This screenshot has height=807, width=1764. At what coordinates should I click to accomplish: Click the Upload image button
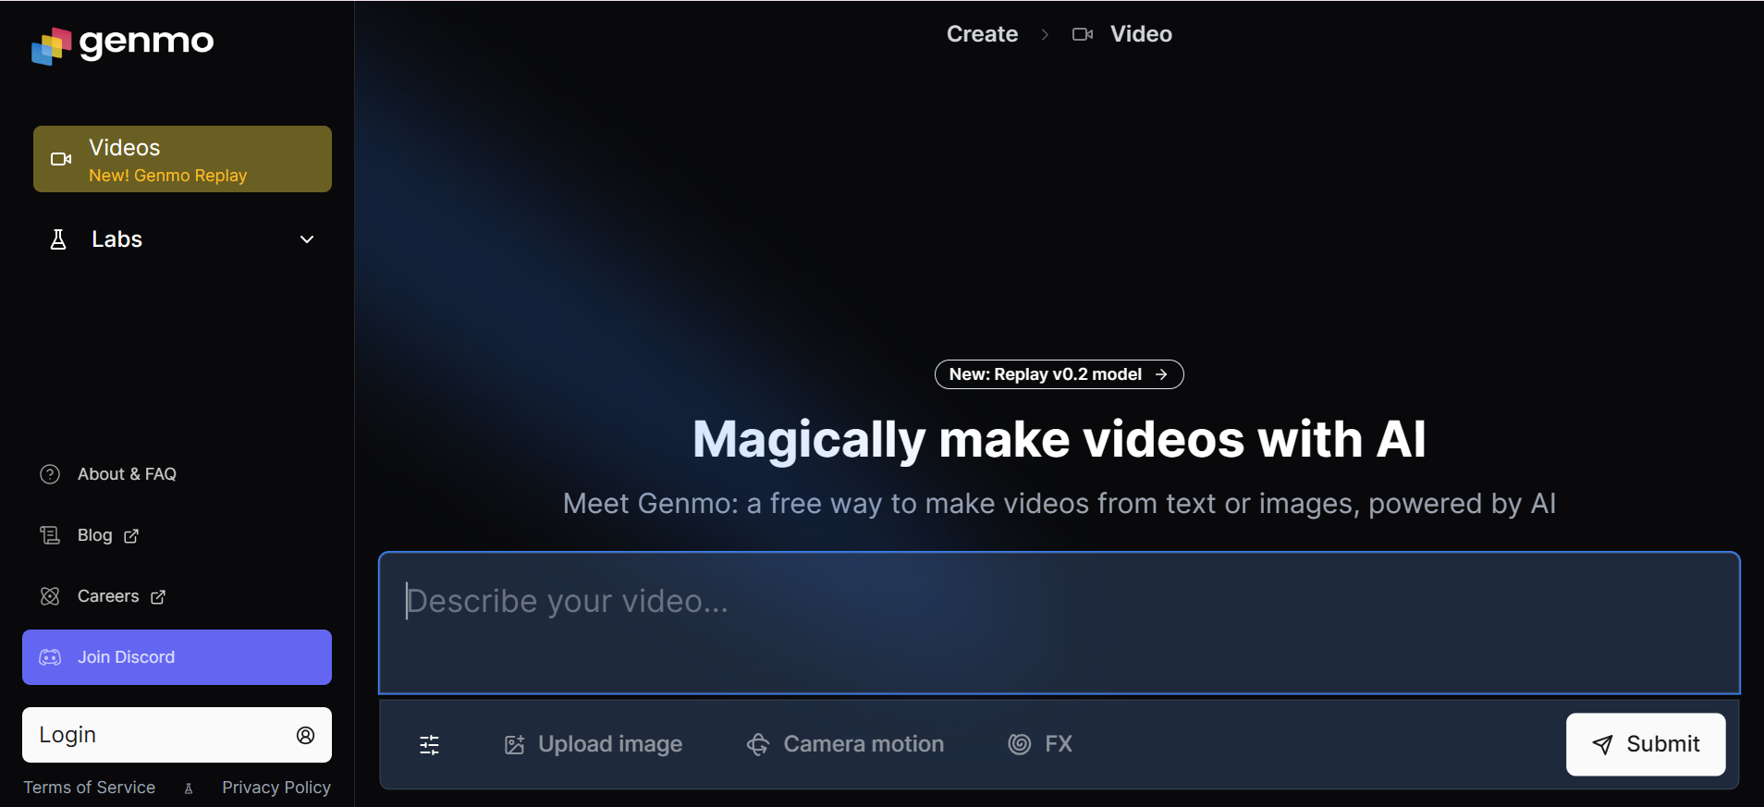[593, 744]
